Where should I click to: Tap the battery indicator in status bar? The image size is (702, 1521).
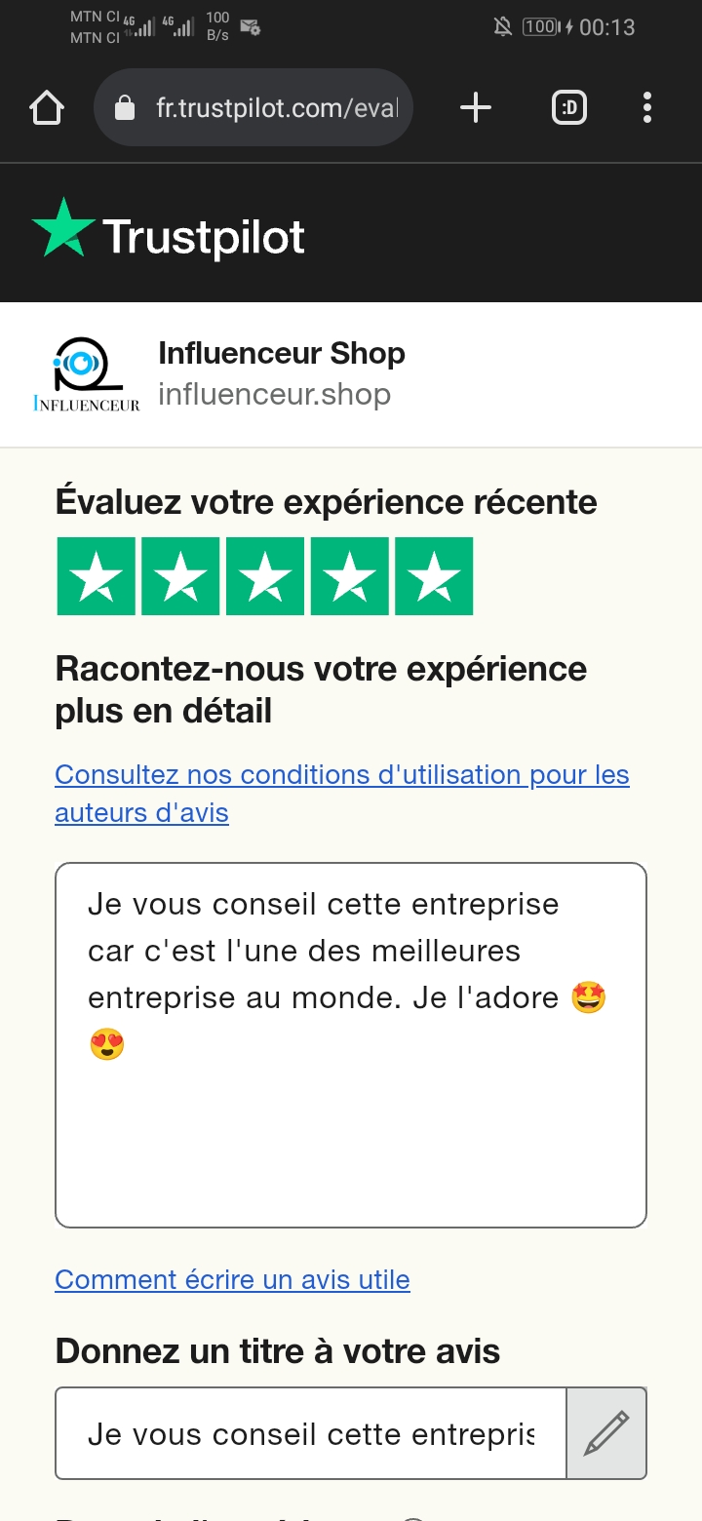[x=540, y=27]
